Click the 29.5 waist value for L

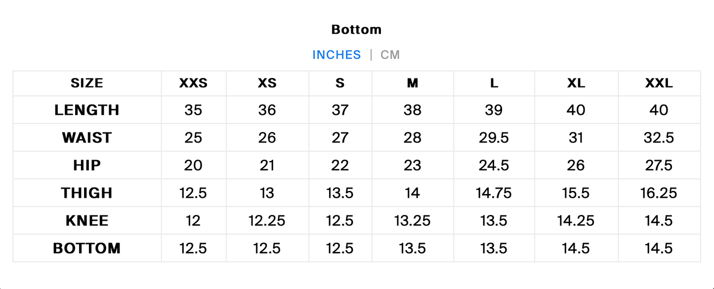[494, 138]
